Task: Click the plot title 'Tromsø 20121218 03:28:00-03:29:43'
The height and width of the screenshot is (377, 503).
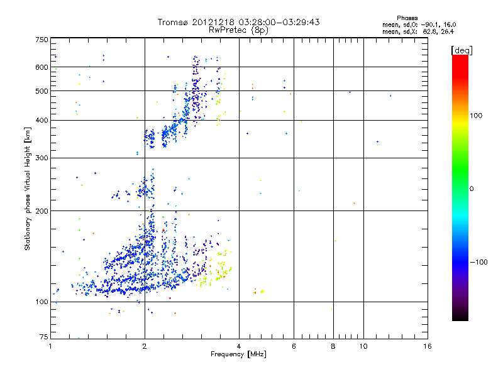Action: [238, 22]
